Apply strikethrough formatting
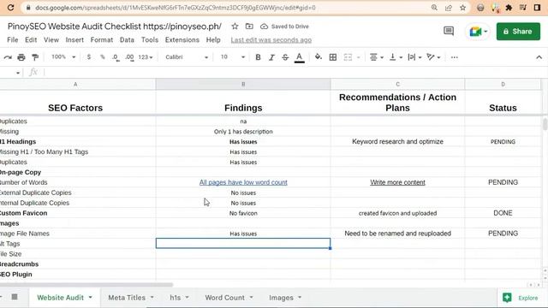The image size is (548, 308). (x=285, y=57)
